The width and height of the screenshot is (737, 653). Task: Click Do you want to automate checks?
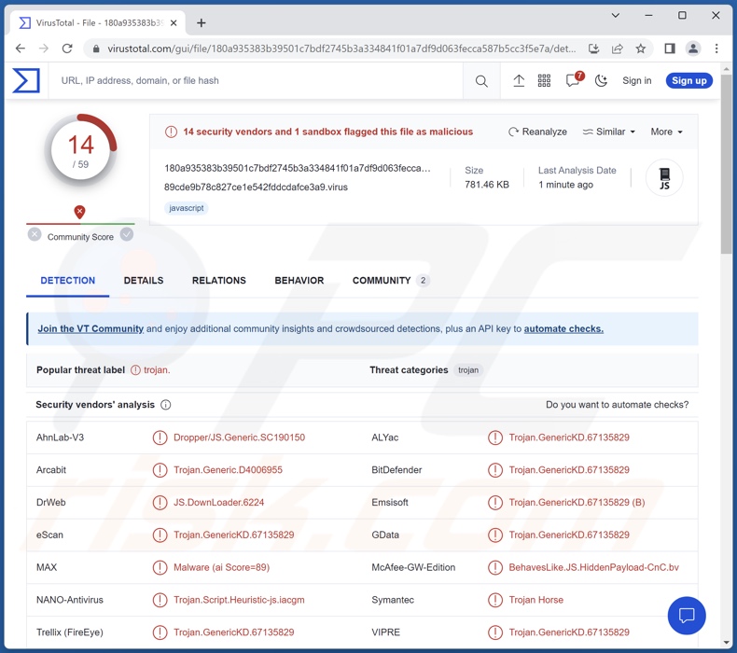(x=617, y=405)
